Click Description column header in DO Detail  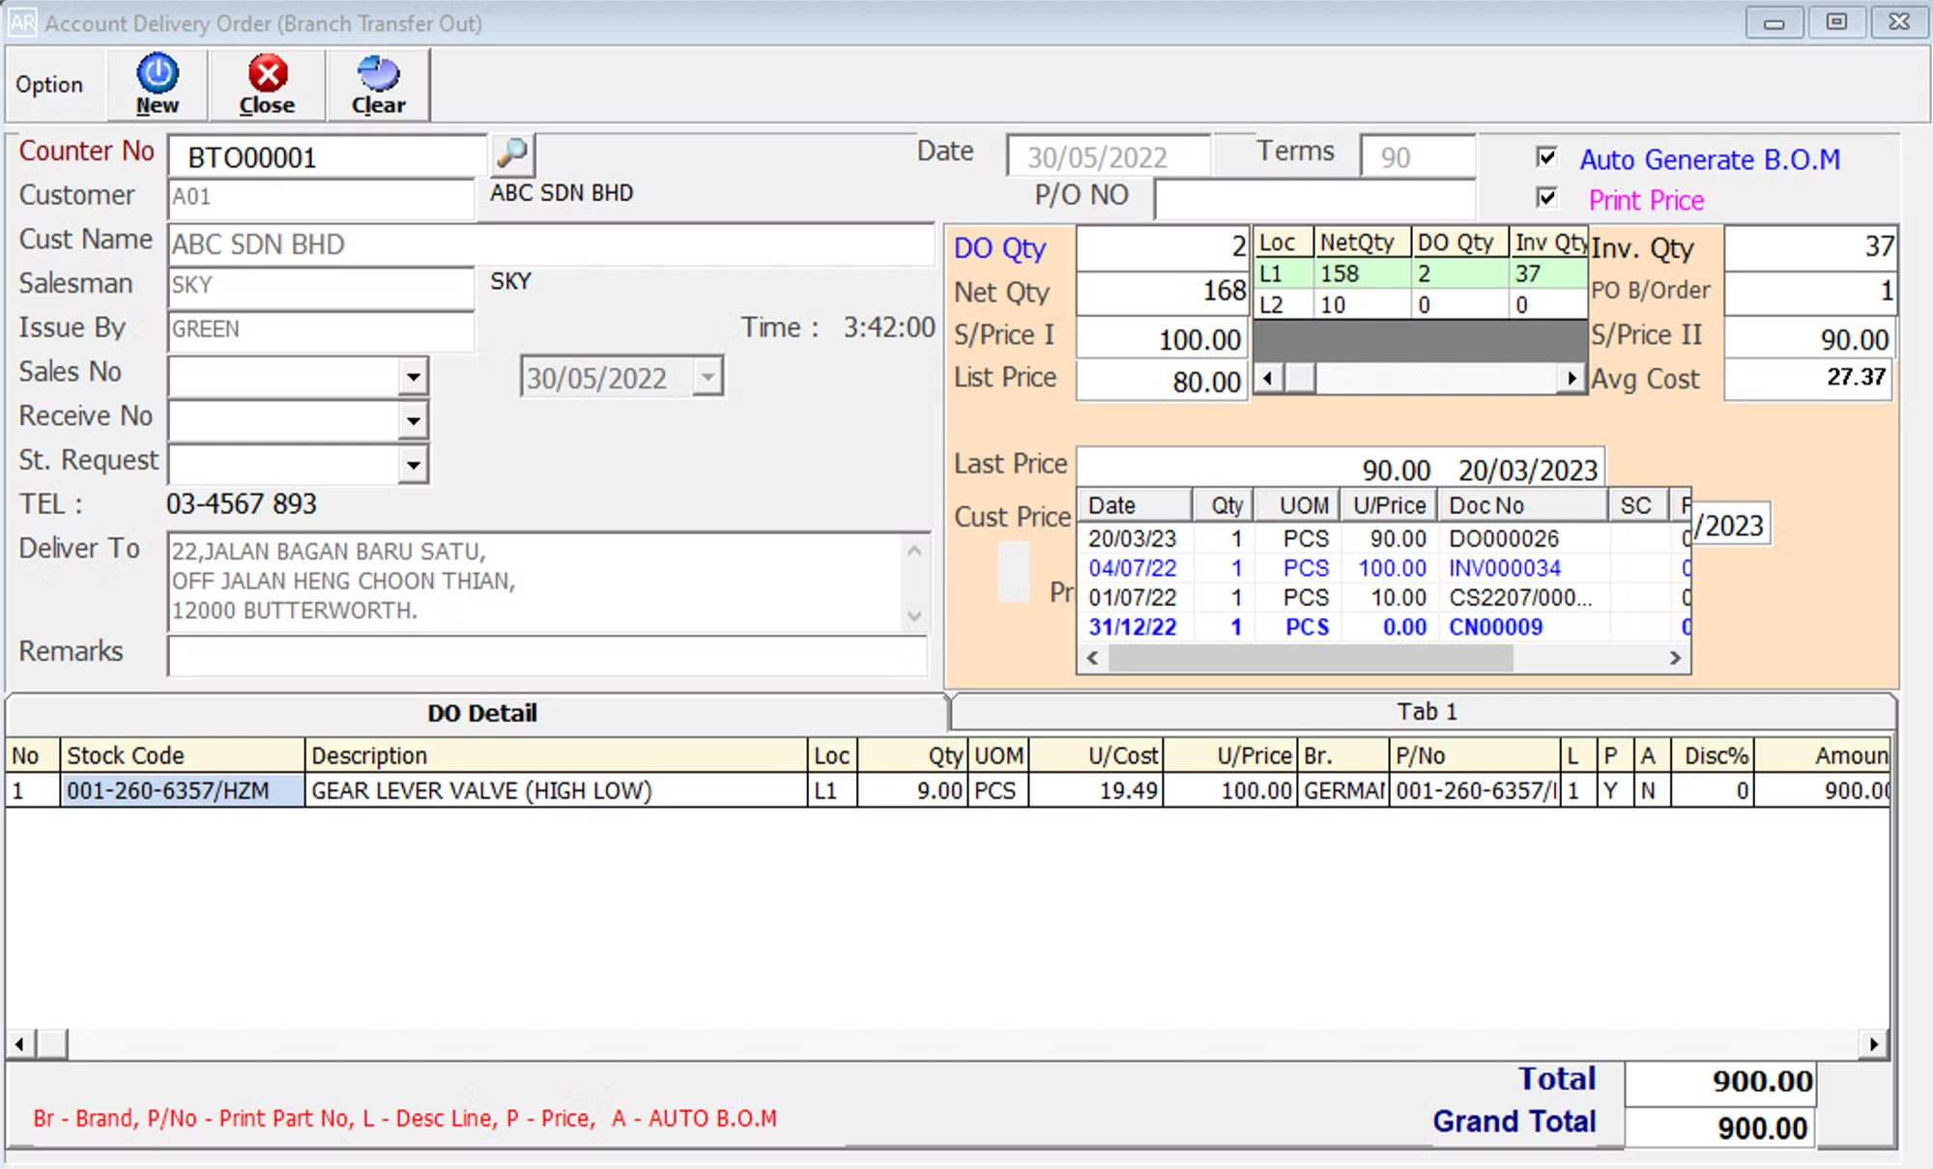click(556, 756)
